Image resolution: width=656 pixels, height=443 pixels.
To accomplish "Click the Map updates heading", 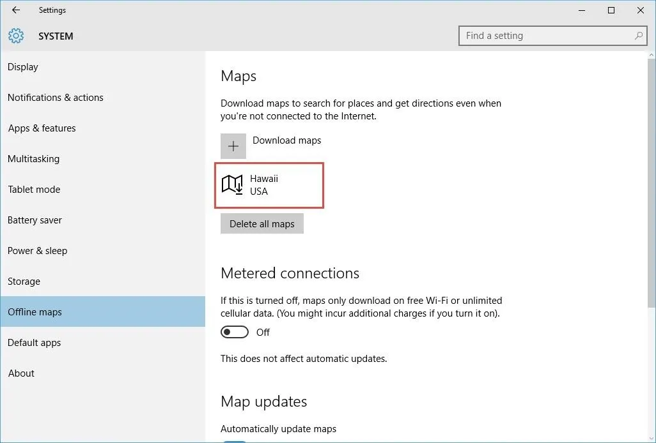I will [x=263, y=402].
